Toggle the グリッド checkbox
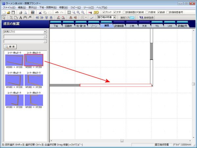 [x=104, y=12]
